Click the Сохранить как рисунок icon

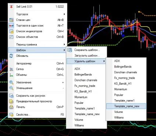11,96
